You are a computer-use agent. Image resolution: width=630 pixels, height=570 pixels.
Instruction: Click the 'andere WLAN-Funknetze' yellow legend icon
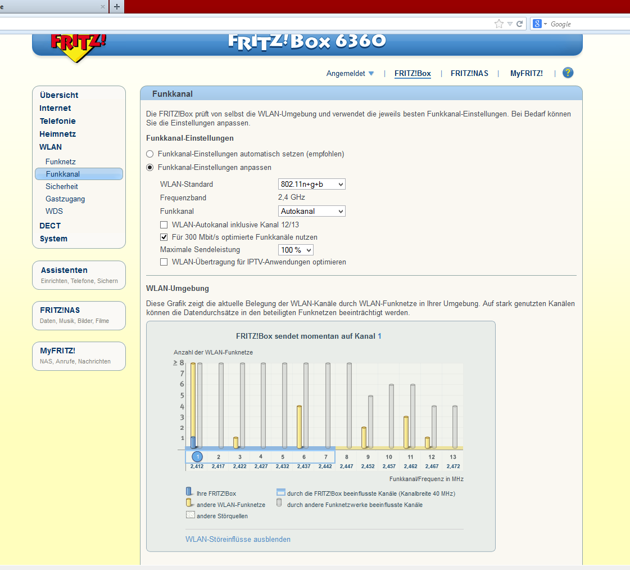(189, 503)
